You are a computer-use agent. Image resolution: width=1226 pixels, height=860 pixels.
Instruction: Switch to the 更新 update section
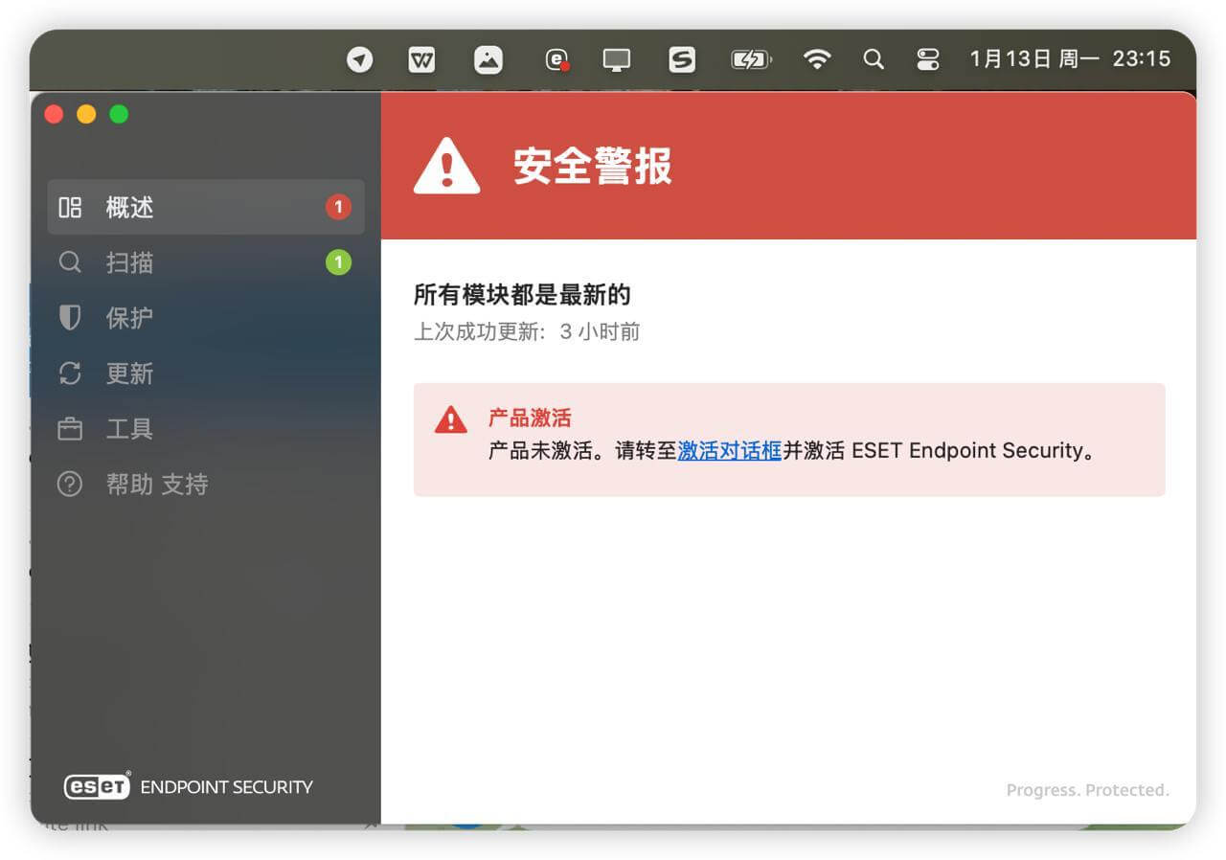206,373
